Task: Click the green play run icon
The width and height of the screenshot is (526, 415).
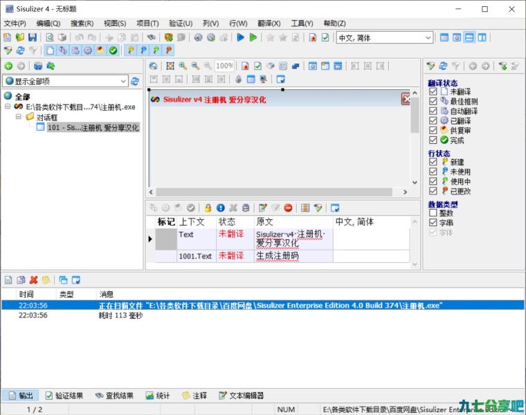Action: pyautogui.click(x=253, y=37)
